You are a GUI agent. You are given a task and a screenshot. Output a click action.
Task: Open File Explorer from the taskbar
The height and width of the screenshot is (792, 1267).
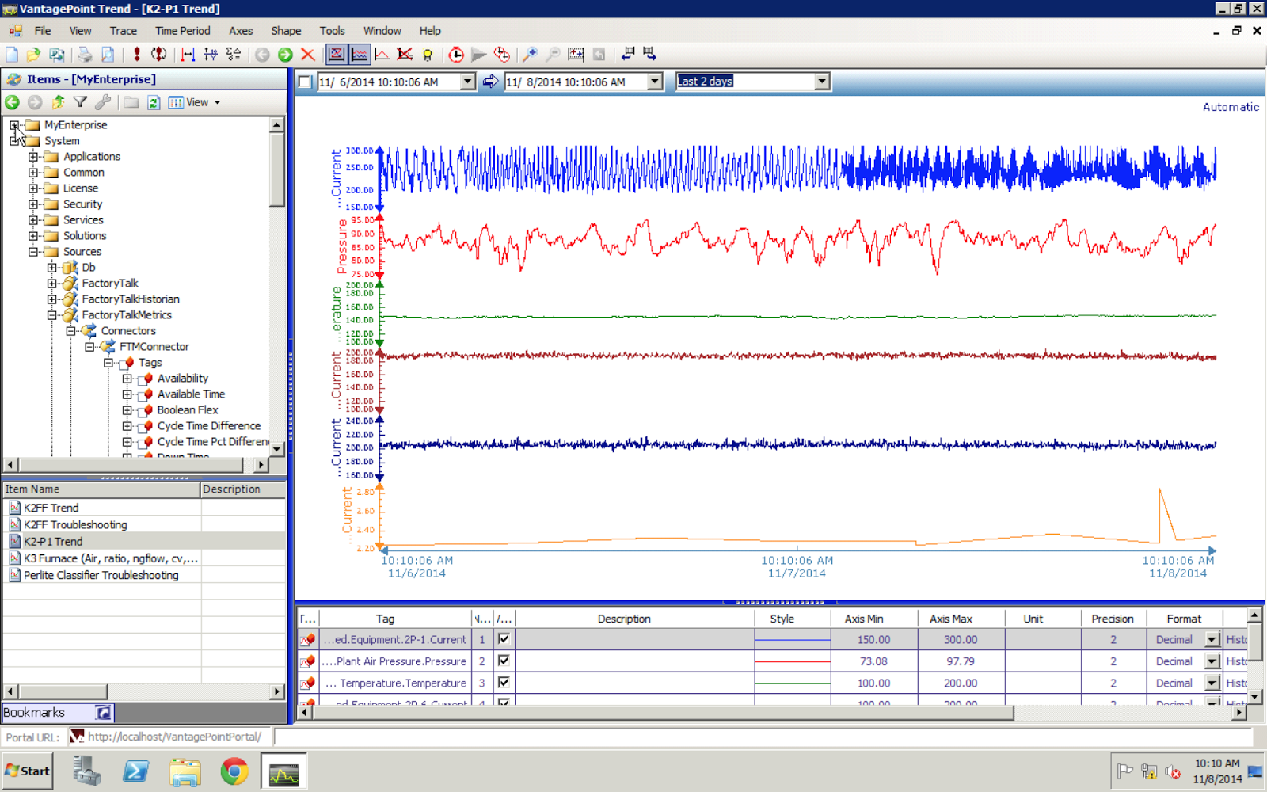[185, 771]
